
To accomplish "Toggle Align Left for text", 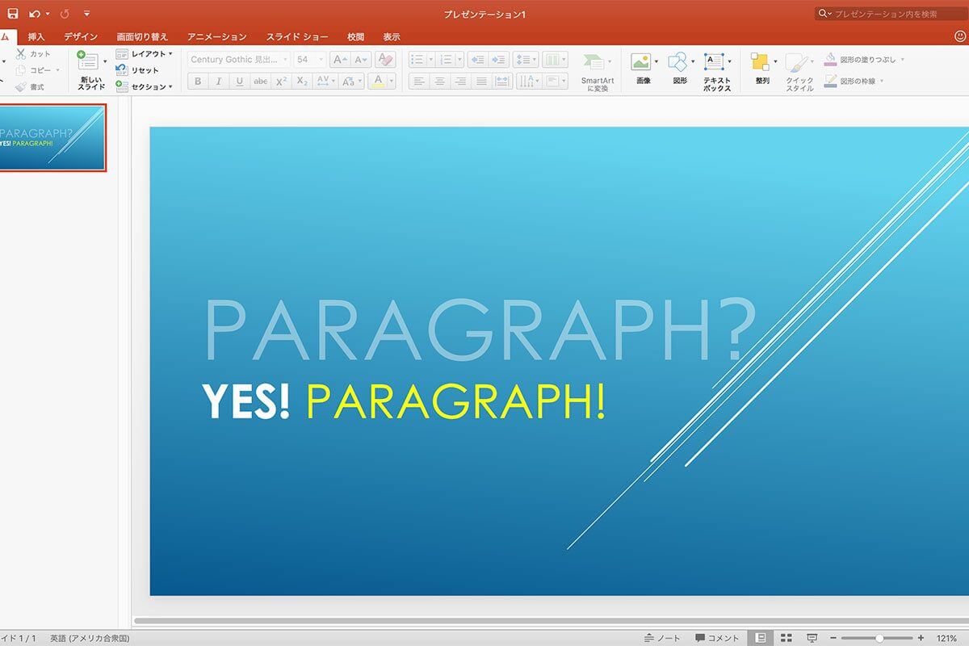I will [419, 82].
